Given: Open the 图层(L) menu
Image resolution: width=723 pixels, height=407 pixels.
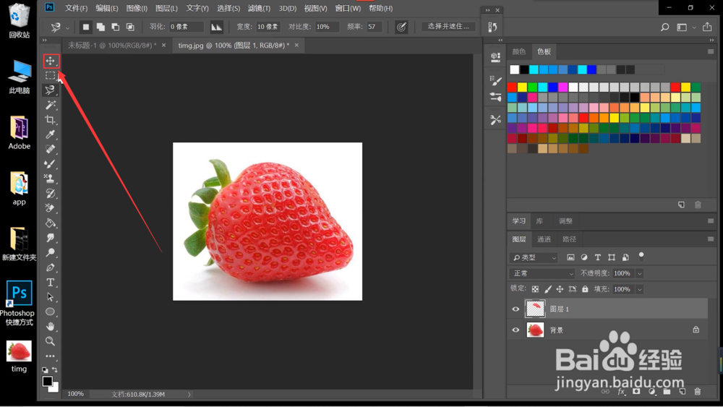Looking at the screenshot, I should pyautogui.click(x=166, y=8).
